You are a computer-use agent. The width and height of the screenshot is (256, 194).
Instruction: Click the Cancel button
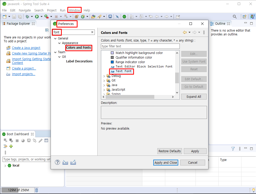[193, 162]
